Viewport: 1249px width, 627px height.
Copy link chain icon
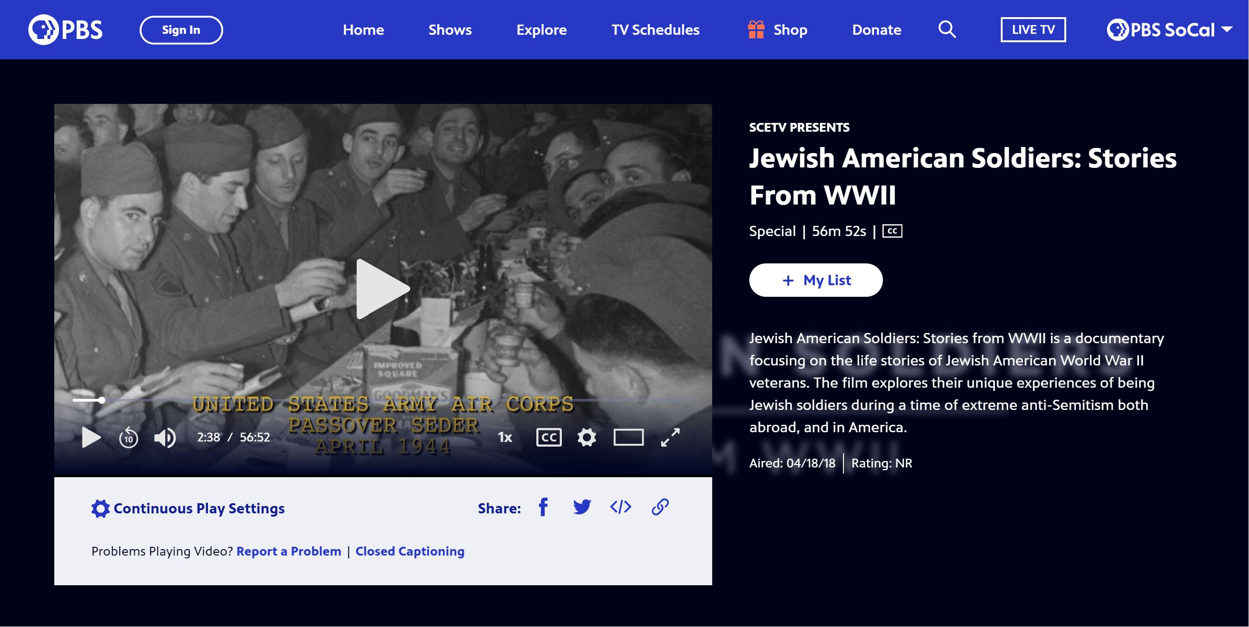660,507
